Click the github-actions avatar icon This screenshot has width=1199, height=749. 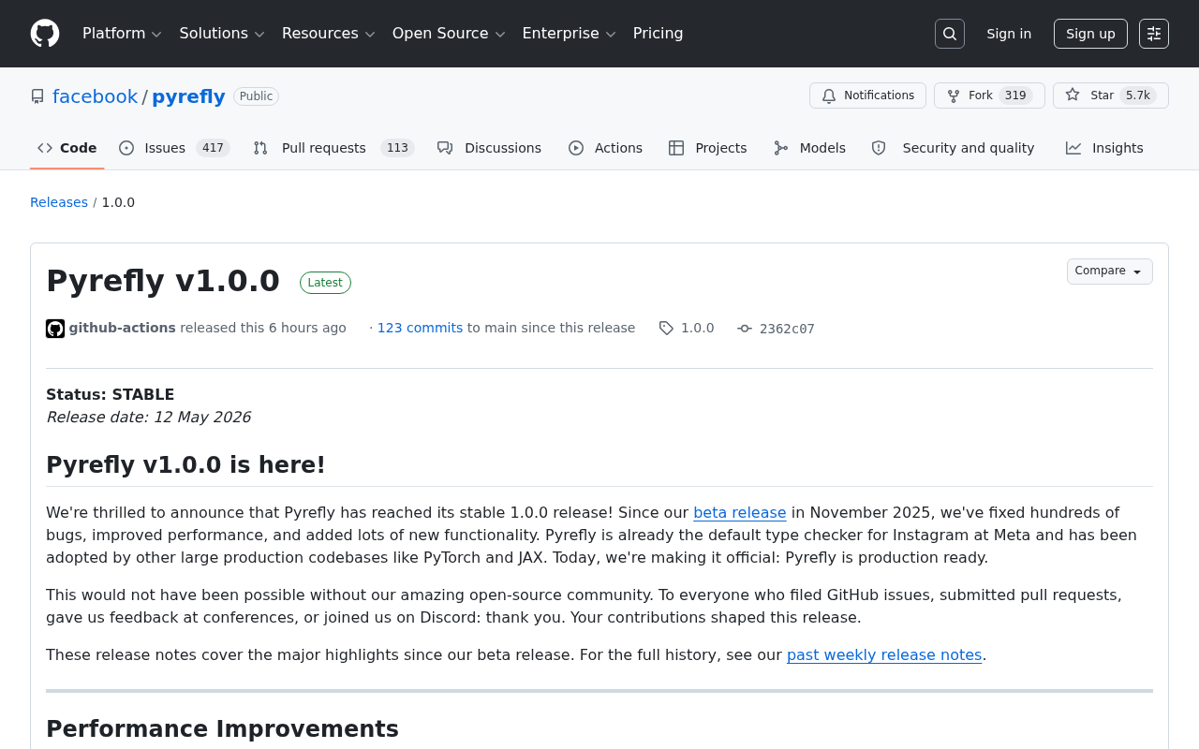pyautogui.click(x=55, y=329)
